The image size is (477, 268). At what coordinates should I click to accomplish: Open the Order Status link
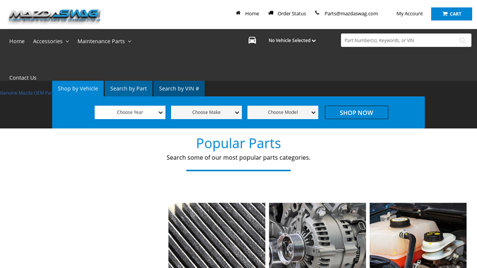(292, 14)
